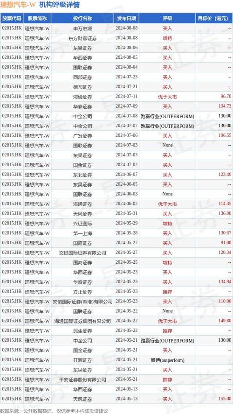Click the date 2024-06-07
Image resolution: width=233 pixels, height=414 pixels.
pos(126,174)
